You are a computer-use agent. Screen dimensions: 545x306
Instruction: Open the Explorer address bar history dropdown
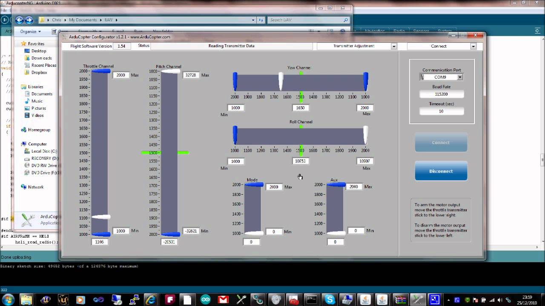pos(253,20)
